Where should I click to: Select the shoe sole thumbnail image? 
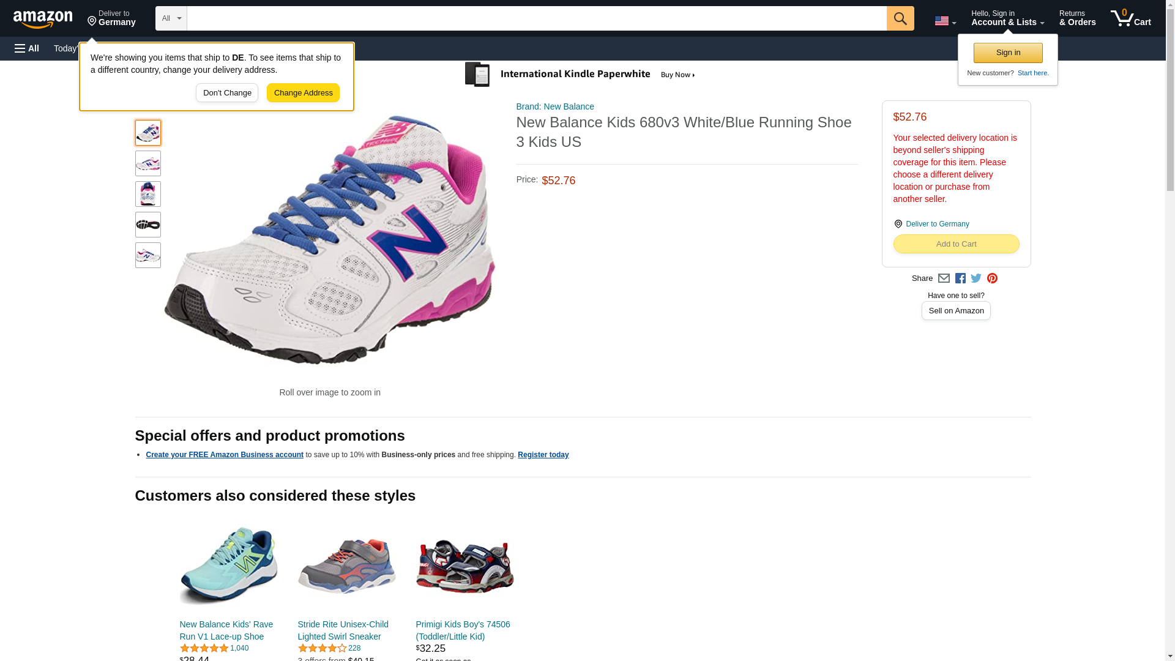(148, 225)
